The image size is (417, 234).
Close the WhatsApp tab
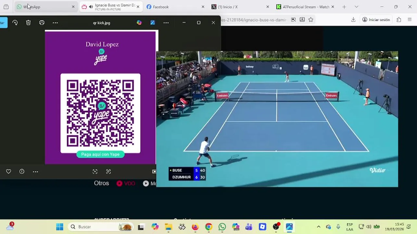pyautogui.click(x=73, y=7)
